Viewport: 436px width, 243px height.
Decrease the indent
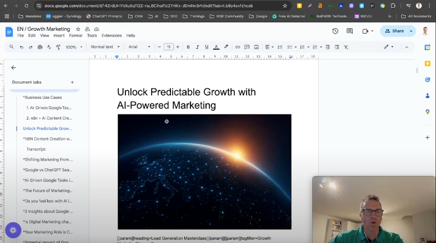click(328, 47)
